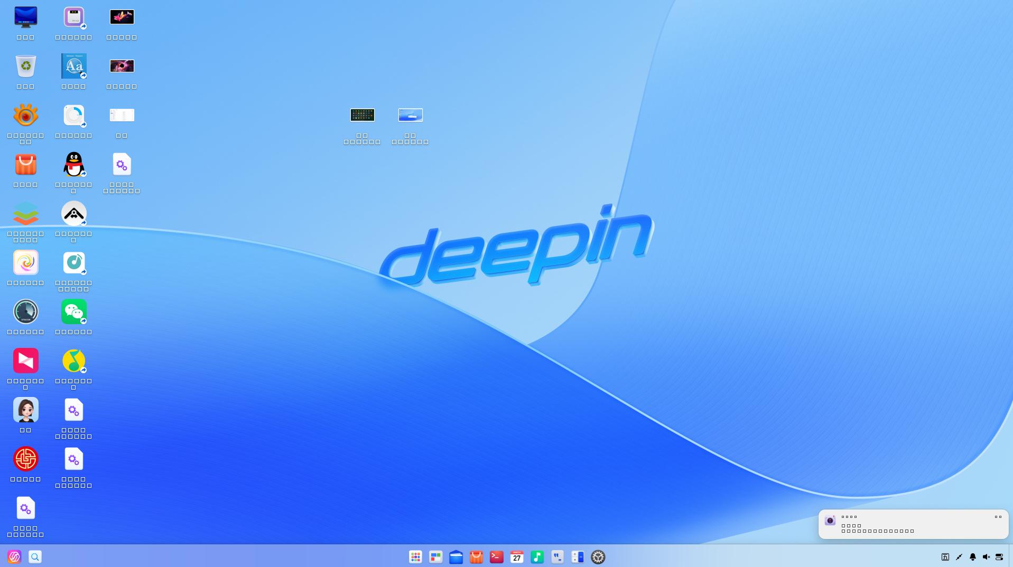Show the multitasking view from dock
The image size is (1013, 567).
point(435,557)
